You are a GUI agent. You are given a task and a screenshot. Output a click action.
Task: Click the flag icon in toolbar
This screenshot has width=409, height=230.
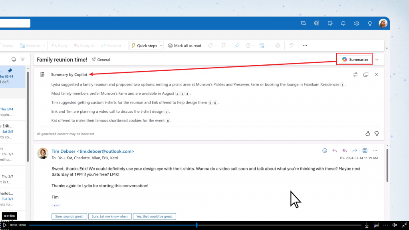pos(224,46)
